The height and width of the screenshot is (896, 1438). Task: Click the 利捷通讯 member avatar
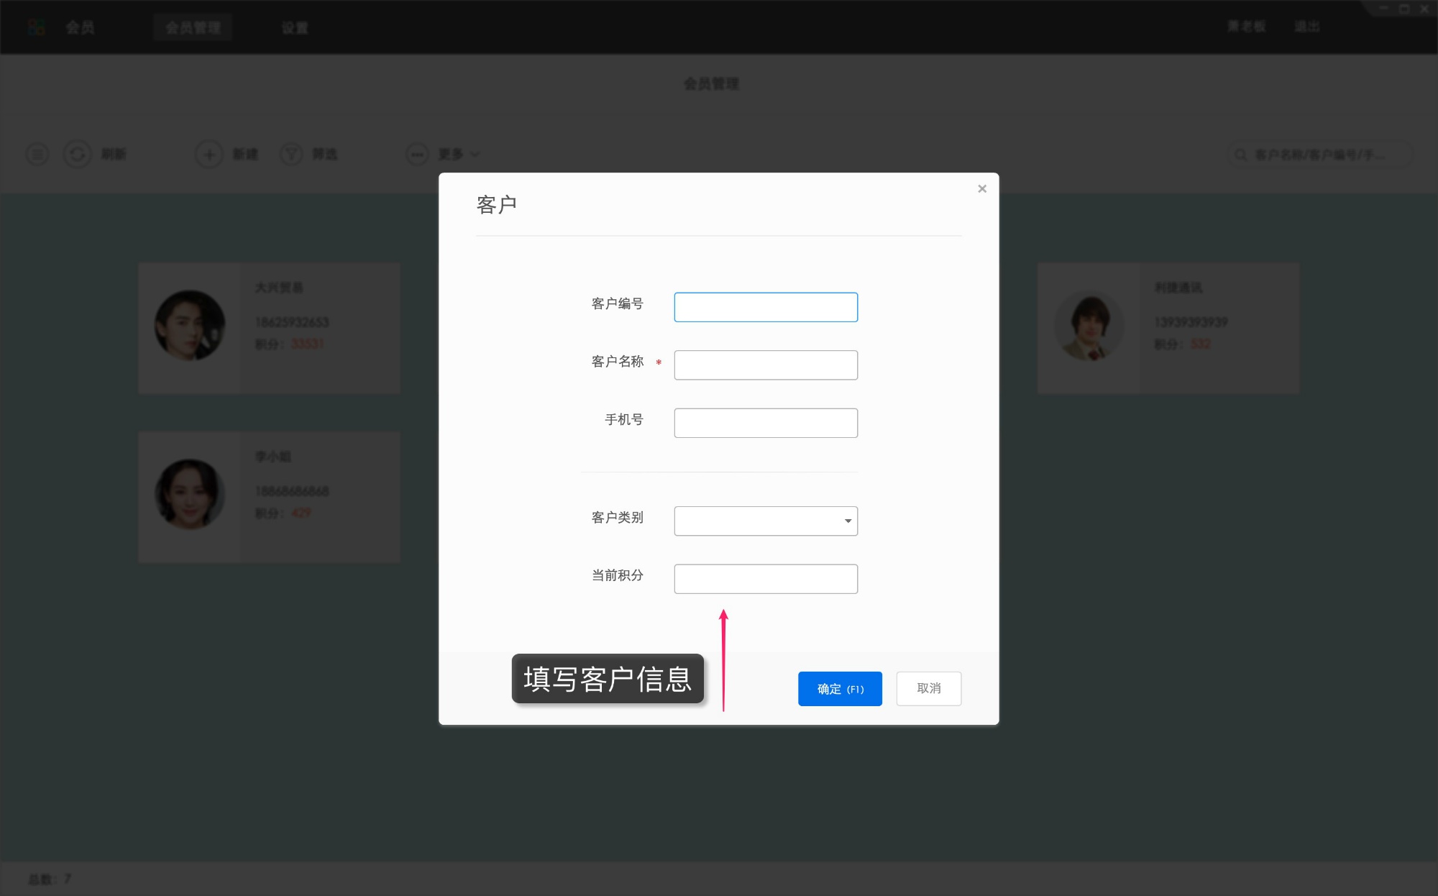[1089, 327]
